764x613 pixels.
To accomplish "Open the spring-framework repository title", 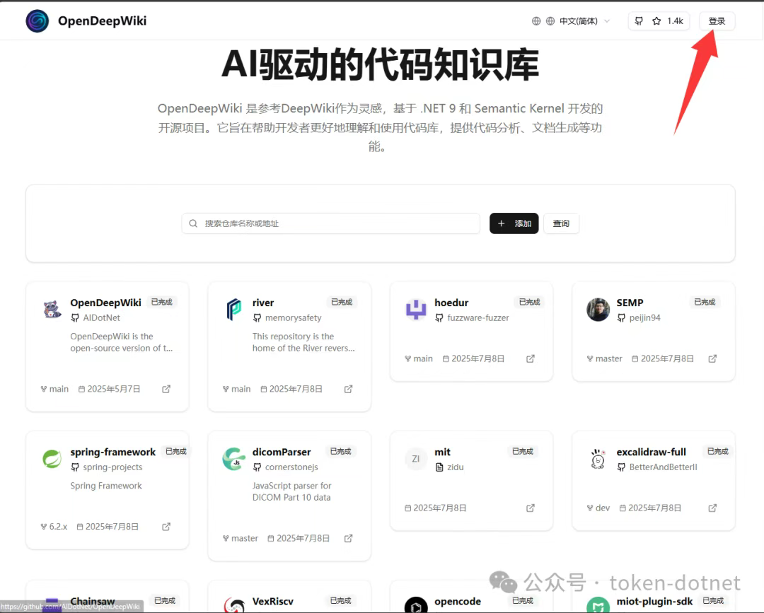I will (113, 453).
